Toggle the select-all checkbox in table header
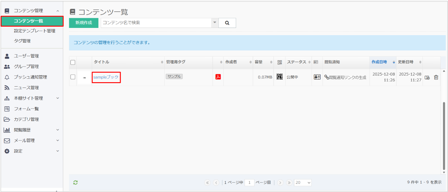Viewport: 448px width, 192px height. pyautogui.click(x=73, y=62)
